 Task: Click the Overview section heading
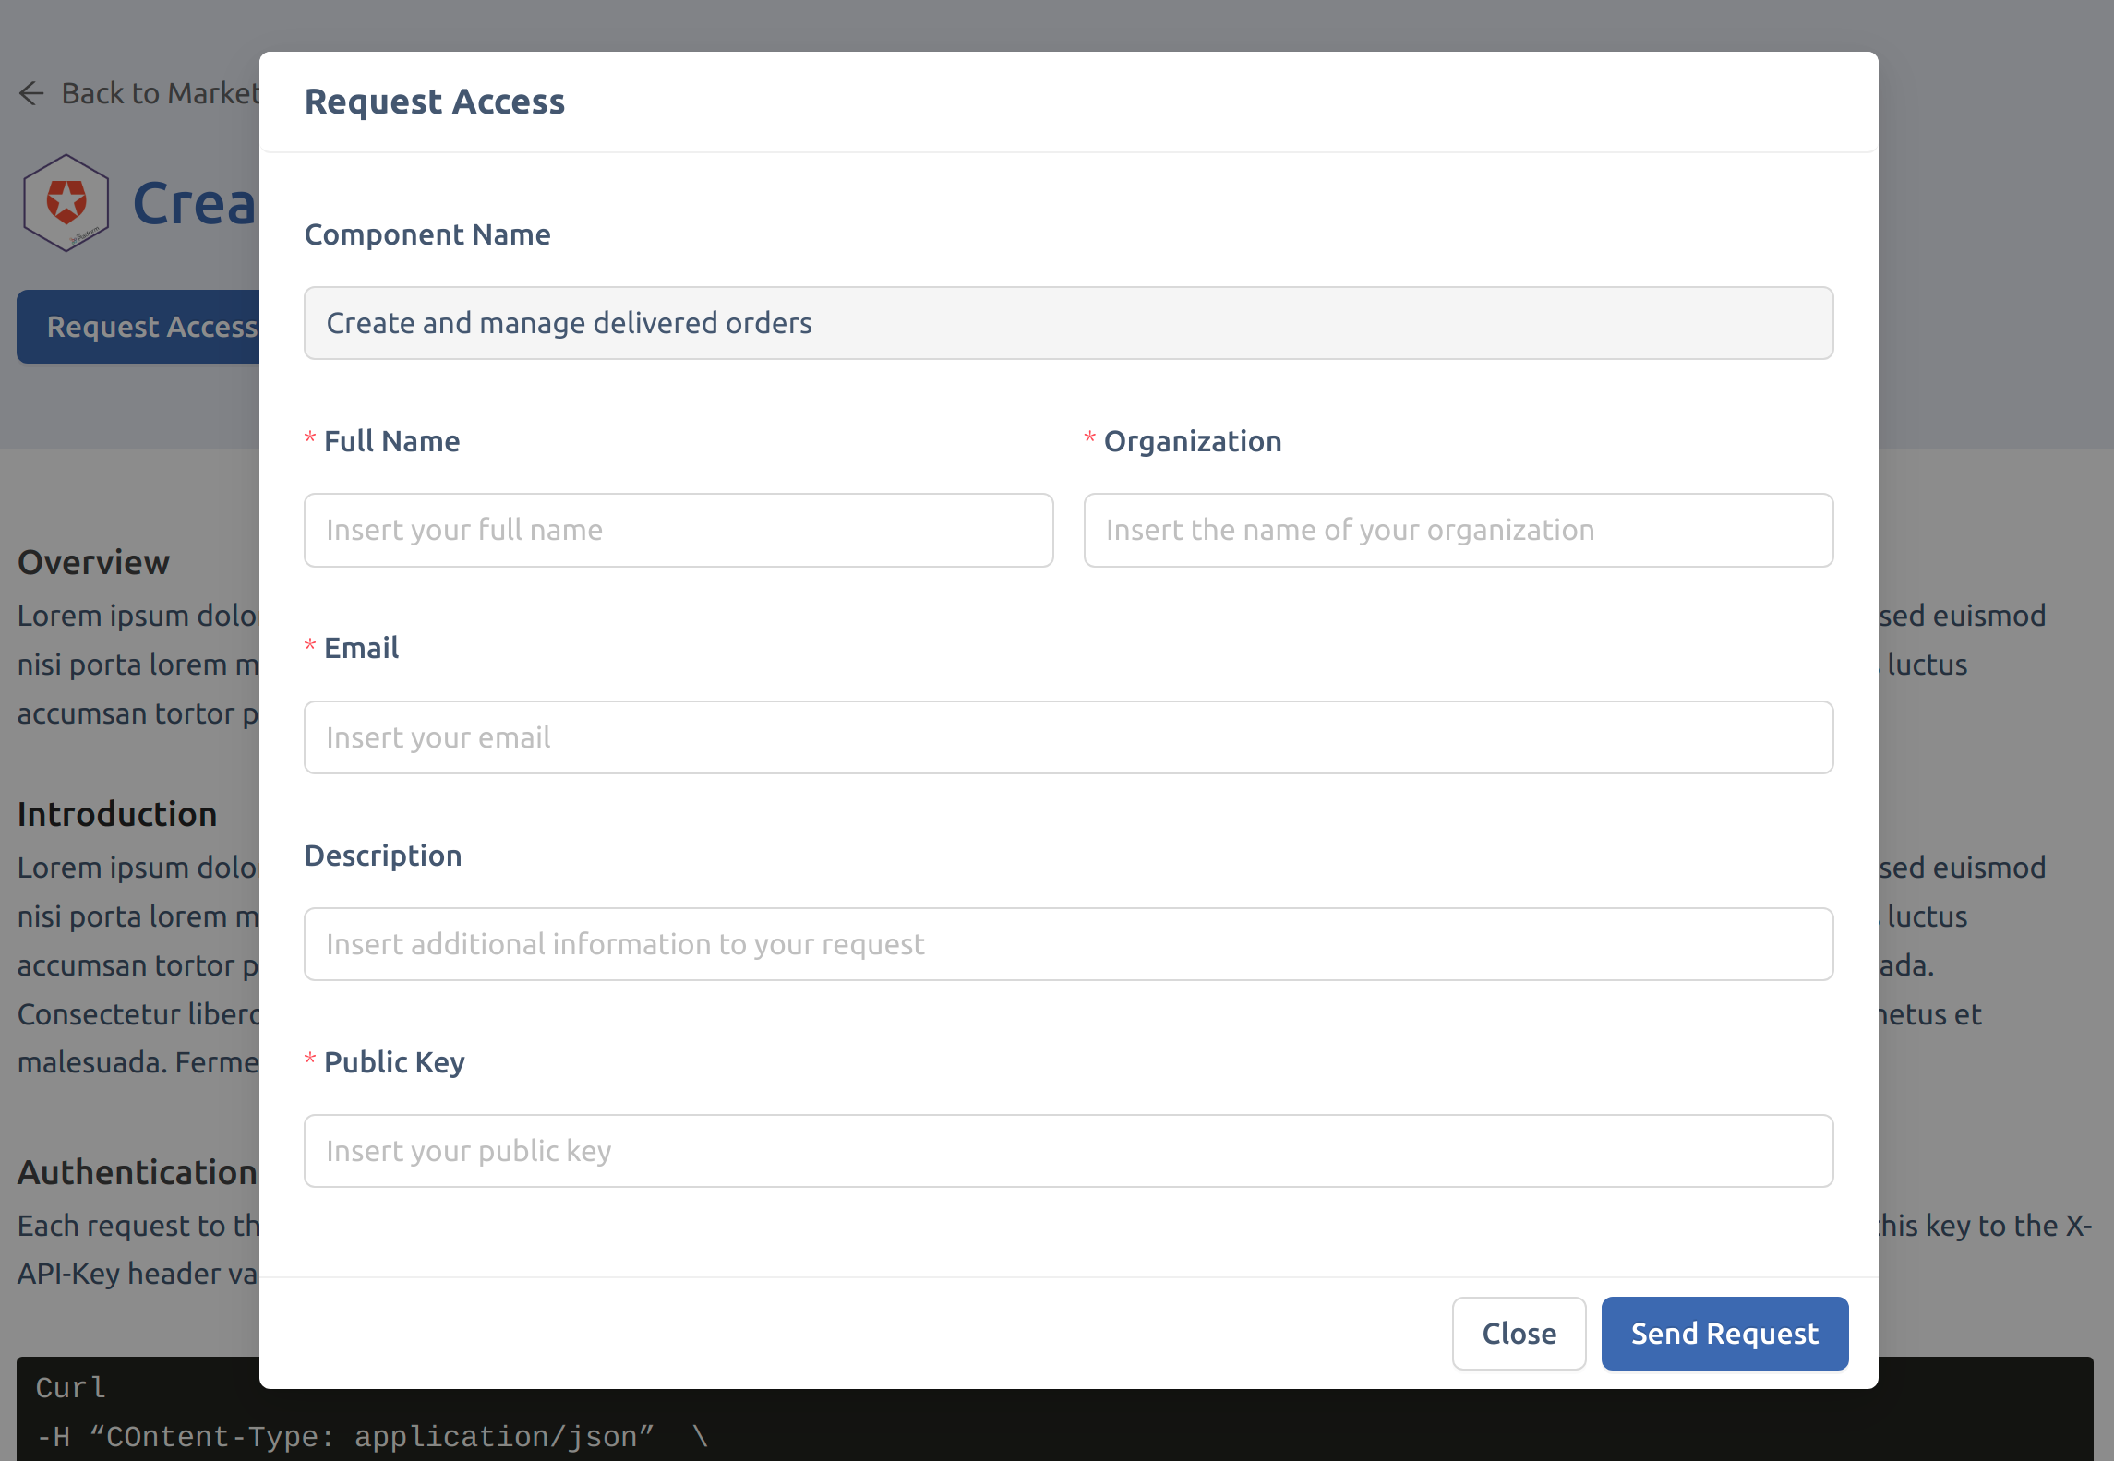(93, 562)
